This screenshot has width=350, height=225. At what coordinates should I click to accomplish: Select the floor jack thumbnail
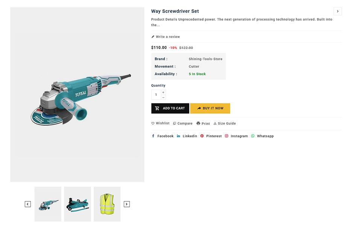(x=78, y=204)
